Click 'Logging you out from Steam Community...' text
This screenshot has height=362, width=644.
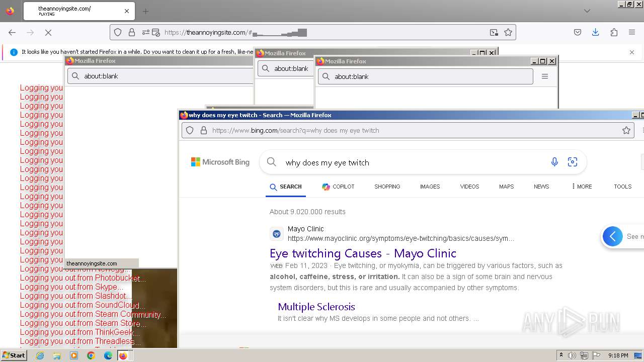93,314
